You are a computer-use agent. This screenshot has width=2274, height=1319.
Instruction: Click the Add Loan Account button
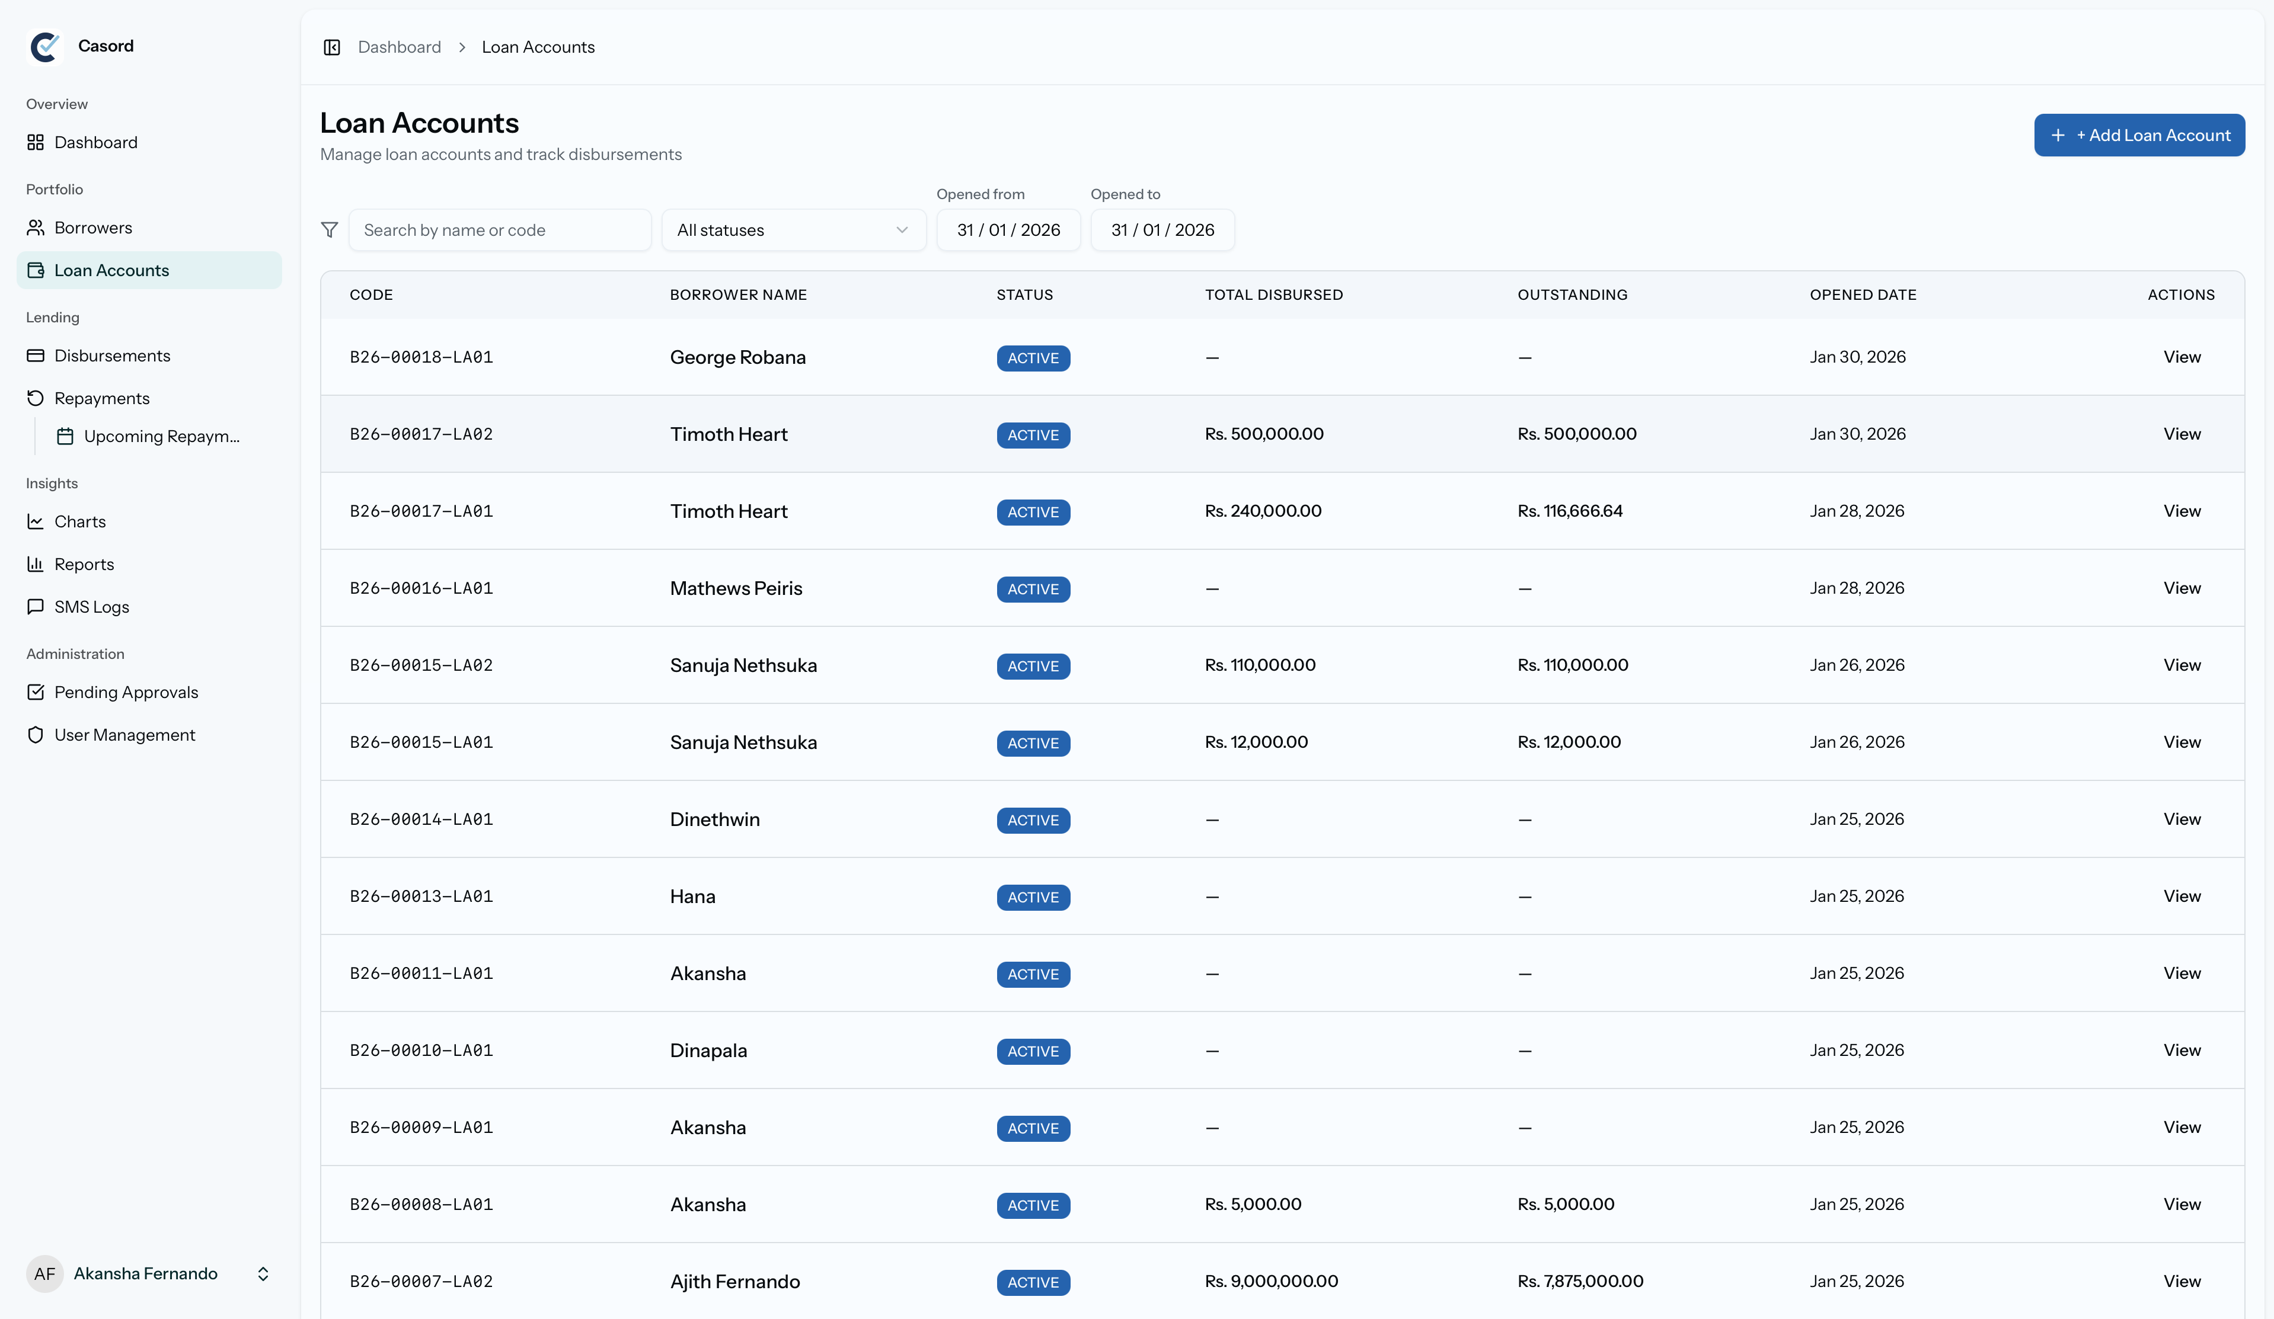coord(2139,135)
